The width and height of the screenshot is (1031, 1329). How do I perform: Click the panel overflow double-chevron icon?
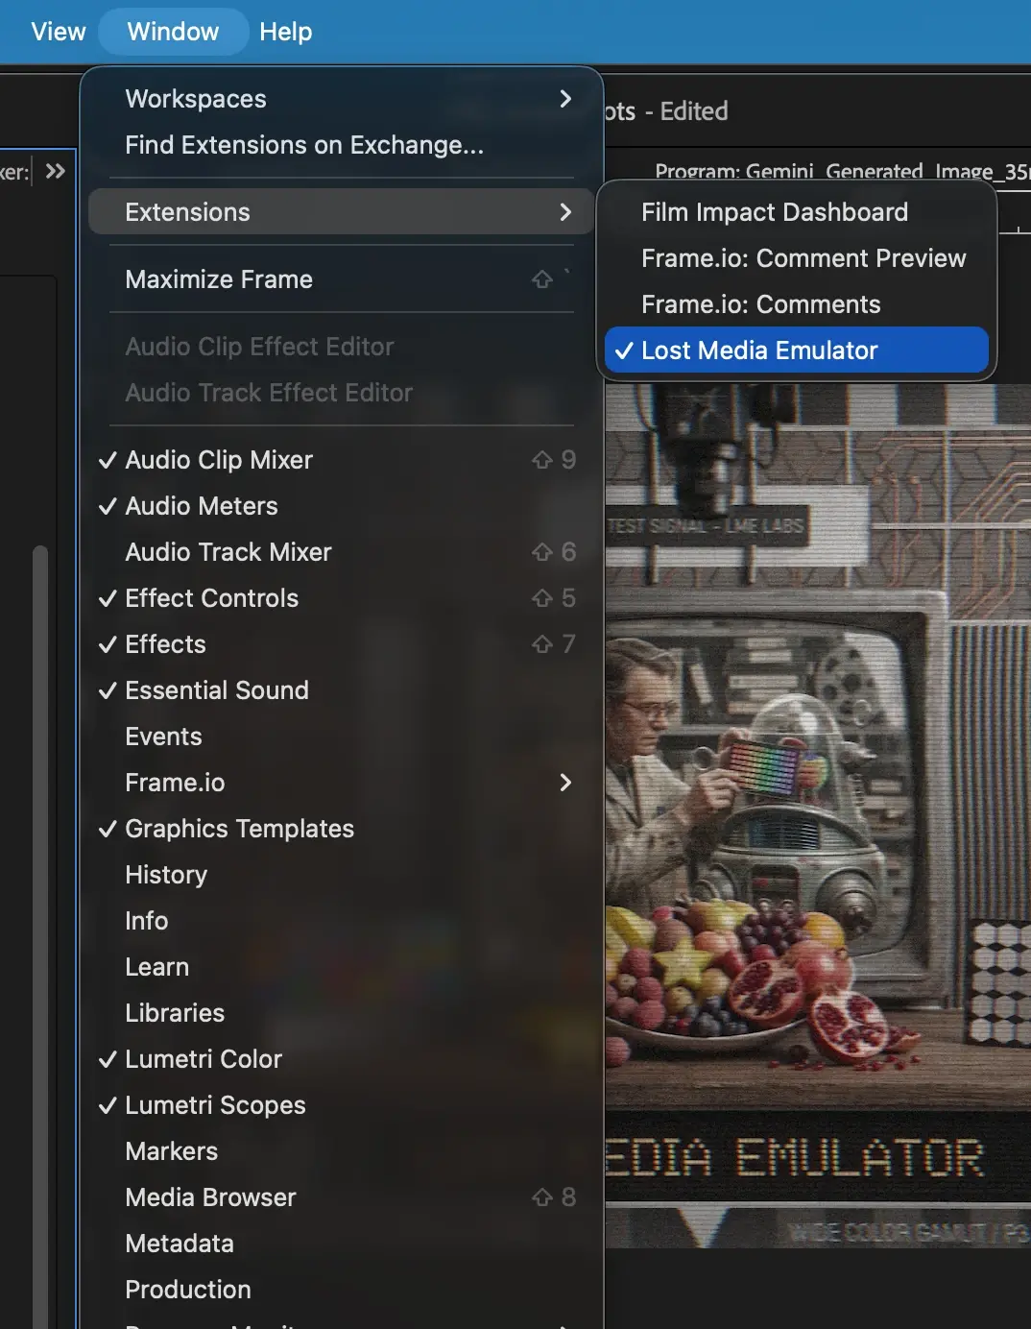pos(56,171)
